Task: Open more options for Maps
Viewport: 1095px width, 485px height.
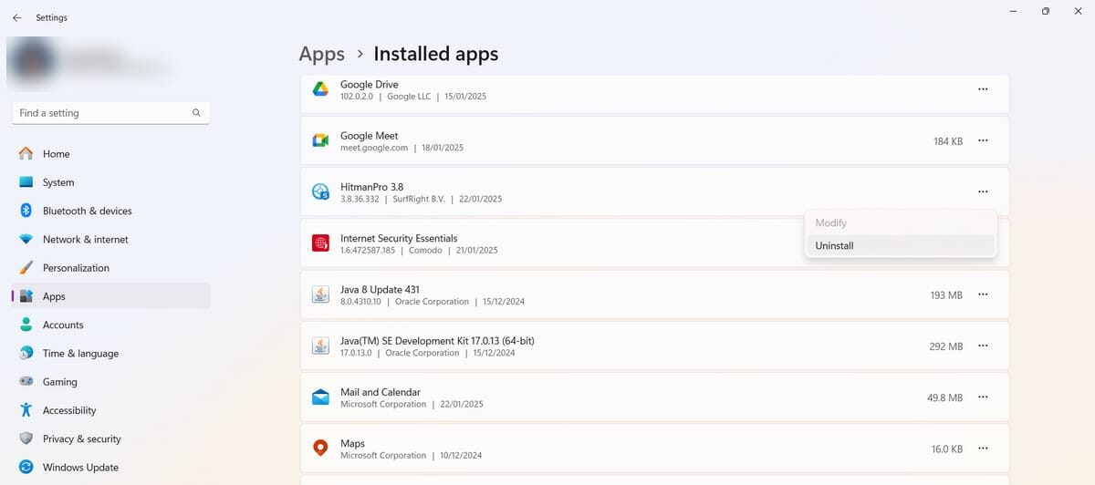Action: (x=983, y=449)
